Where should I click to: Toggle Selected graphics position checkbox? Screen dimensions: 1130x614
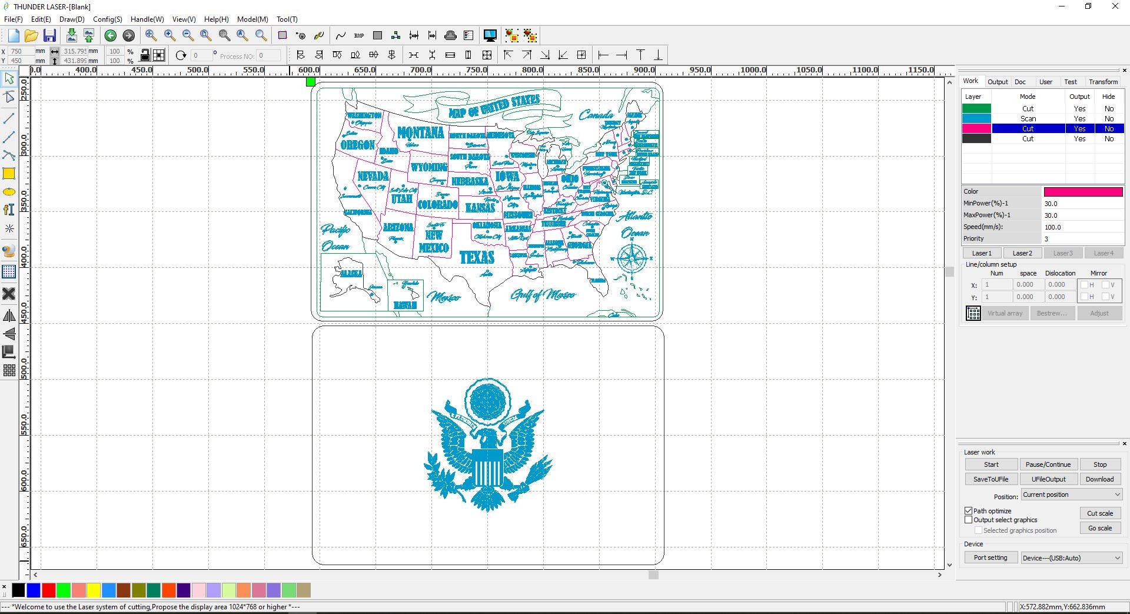click(x=978, y=530)
